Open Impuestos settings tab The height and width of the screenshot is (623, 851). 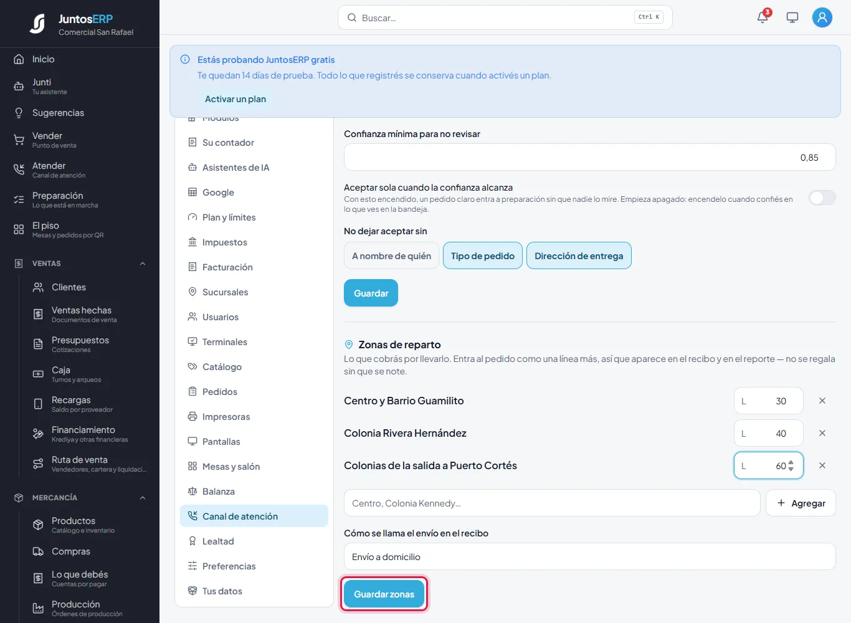254,242
